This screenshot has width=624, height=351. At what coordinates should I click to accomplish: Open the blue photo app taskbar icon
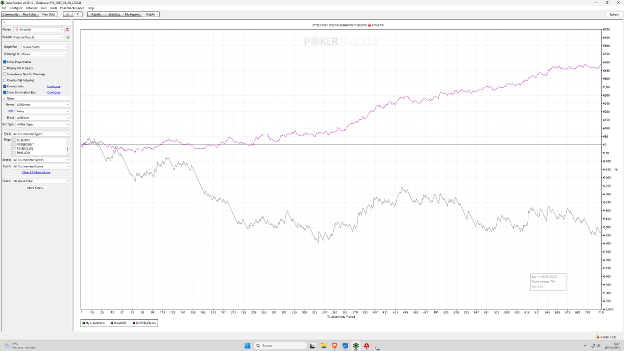click(345, 346)
